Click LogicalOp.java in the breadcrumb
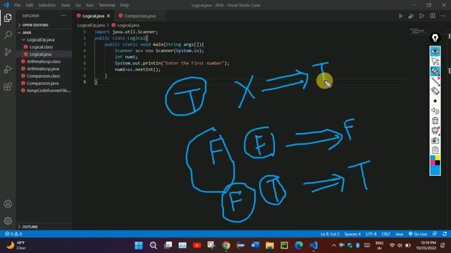Screen dimensions: 451x253 tap(91, 25)
